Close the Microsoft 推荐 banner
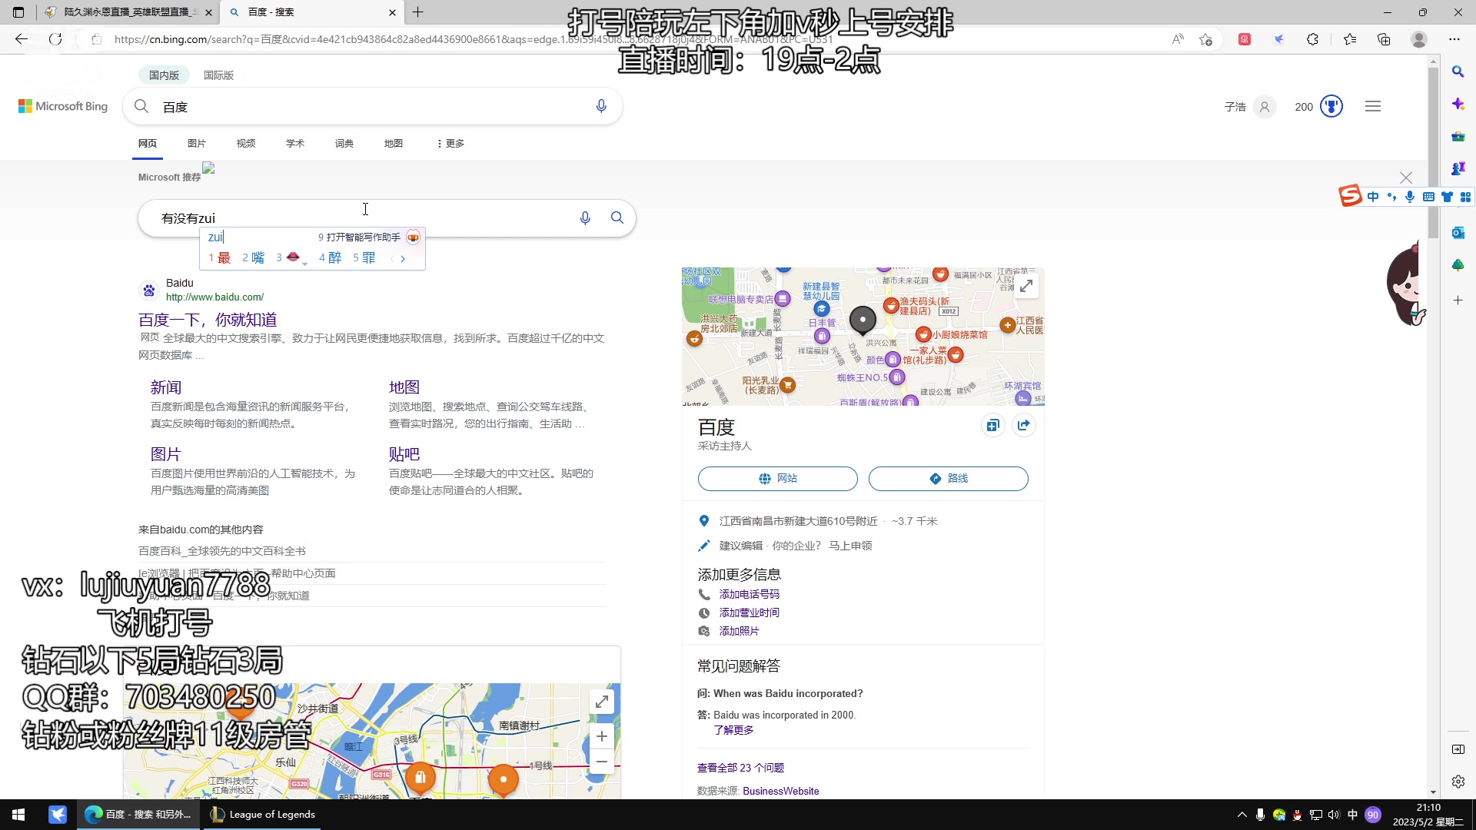The width and height of the screenshot is (1476, 830). pos(1406,178)
